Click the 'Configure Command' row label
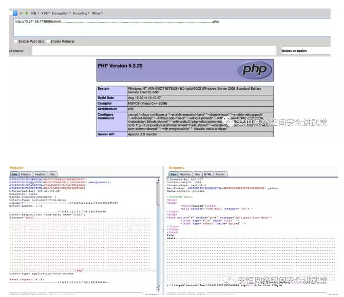The width and height of the screenshot is (344, 297). (106, 116)
